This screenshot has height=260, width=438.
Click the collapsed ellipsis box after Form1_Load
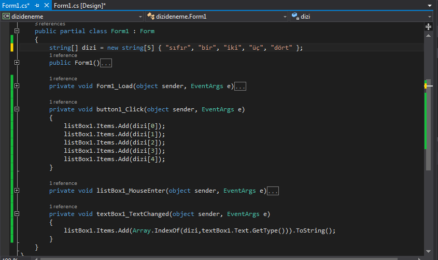240,86
